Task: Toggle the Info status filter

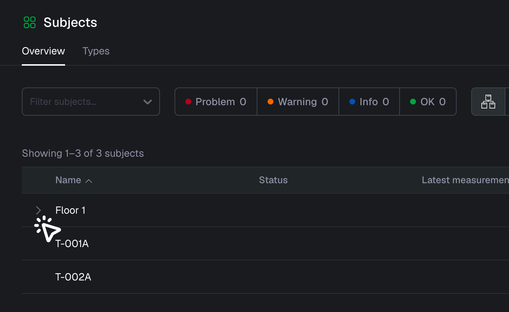Action: coord(369,102)
